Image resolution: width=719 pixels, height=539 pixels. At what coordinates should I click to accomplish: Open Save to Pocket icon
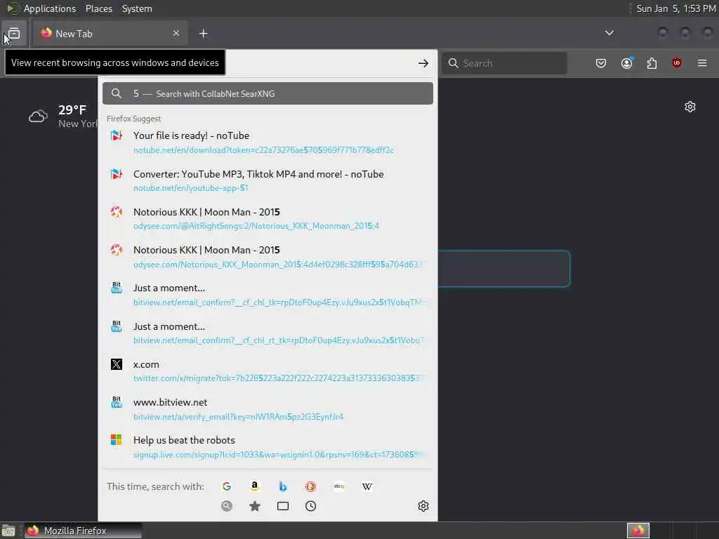click(601, 63)
